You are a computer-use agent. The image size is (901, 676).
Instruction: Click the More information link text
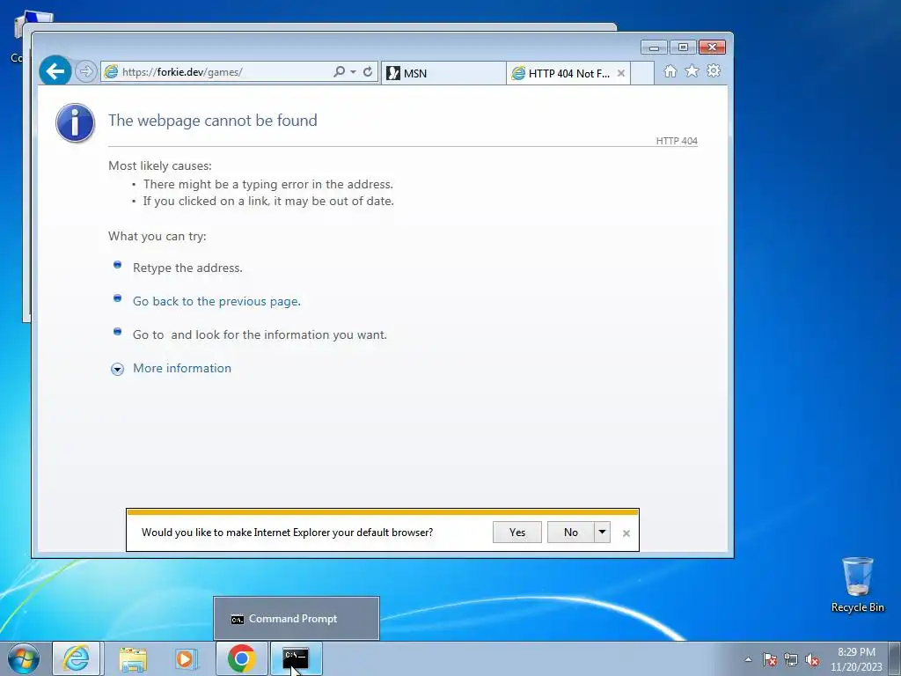[182, 369]
